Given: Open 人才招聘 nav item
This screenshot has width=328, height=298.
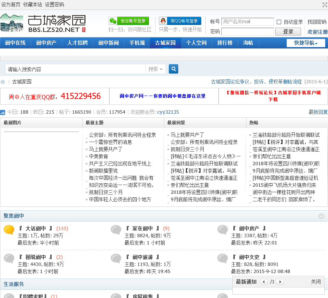Looking at the screenshot, I should pos(78,43).
